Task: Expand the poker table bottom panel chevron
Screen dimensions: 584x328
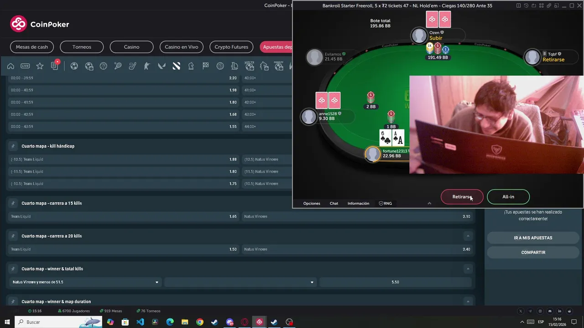Action: [x=429, y=203]
